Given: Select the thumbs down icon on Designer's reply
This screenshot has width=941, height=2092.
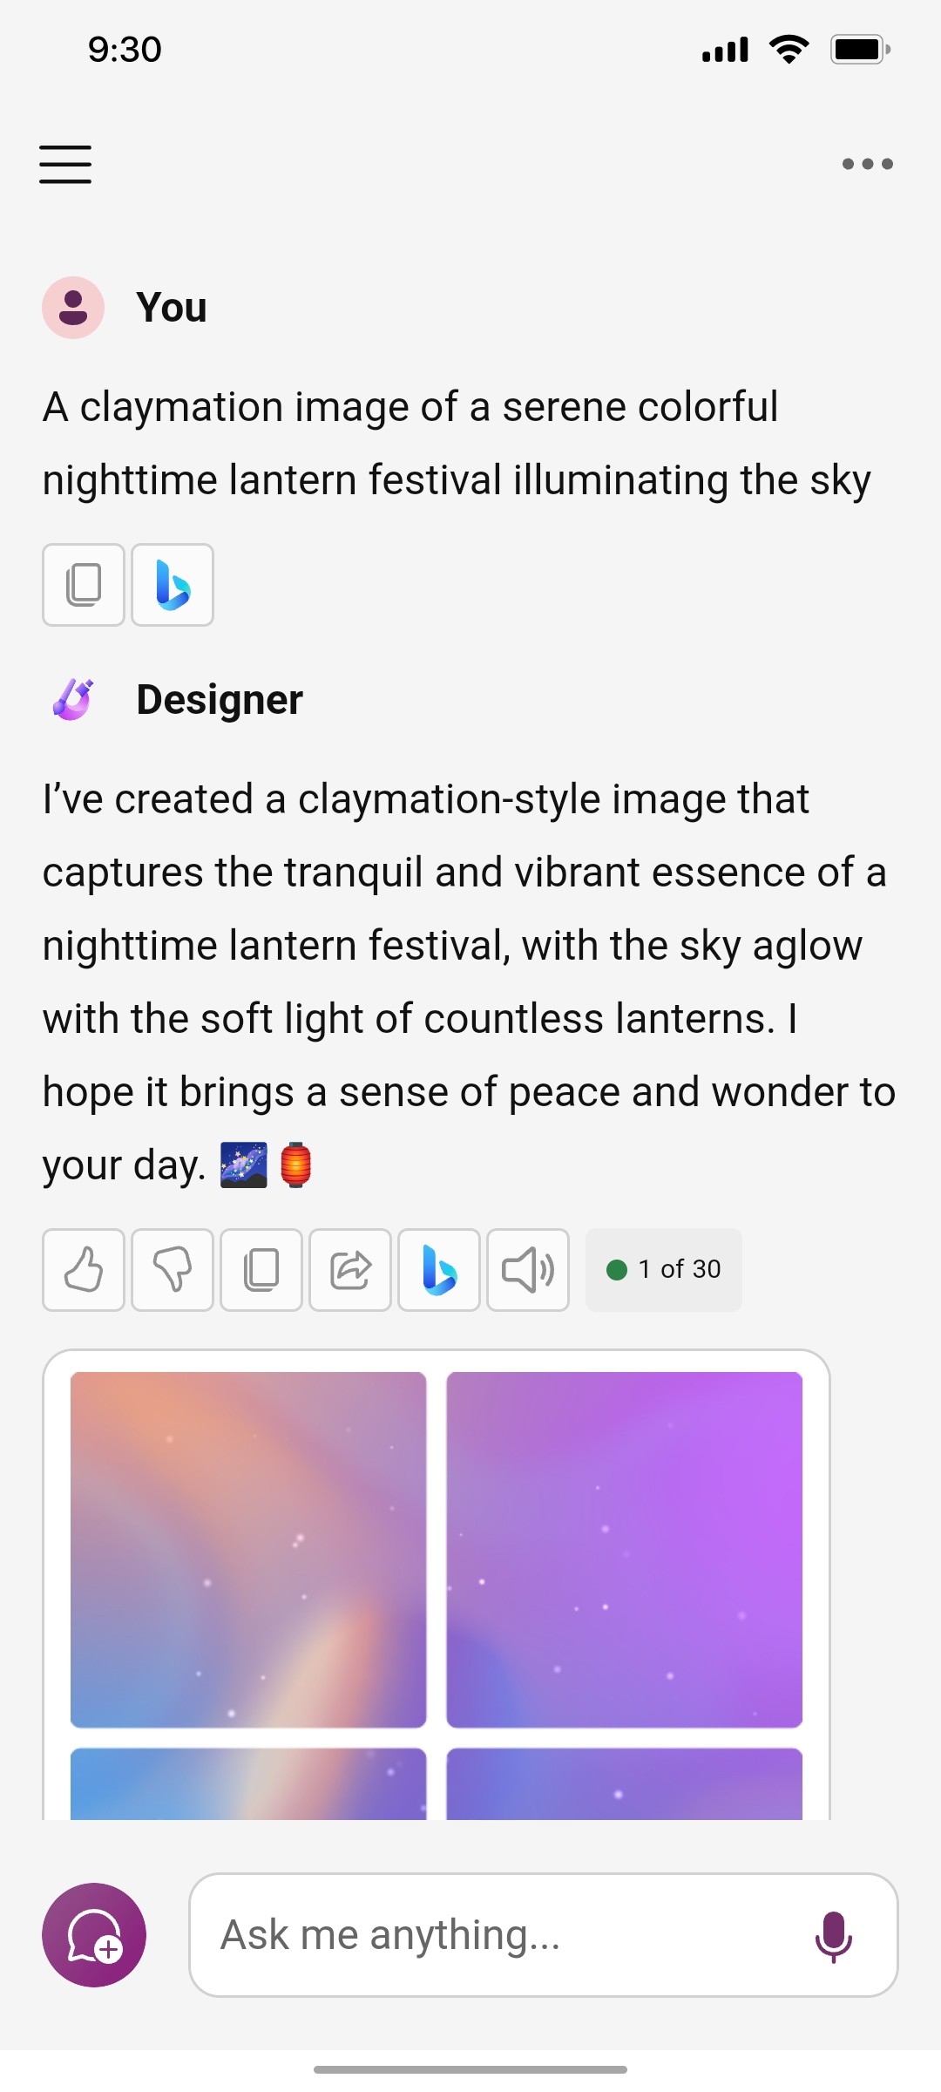Looking at the screenshot, I should 172,1270.
